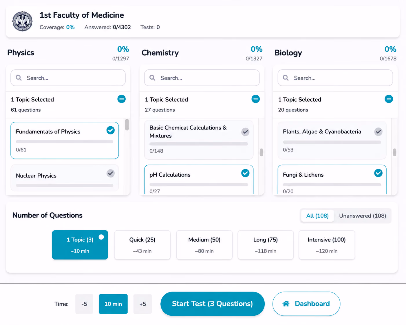Uncheck the Fungi & Lichens topic
Screen dimensions: 406x325
[x=378, y=173]
